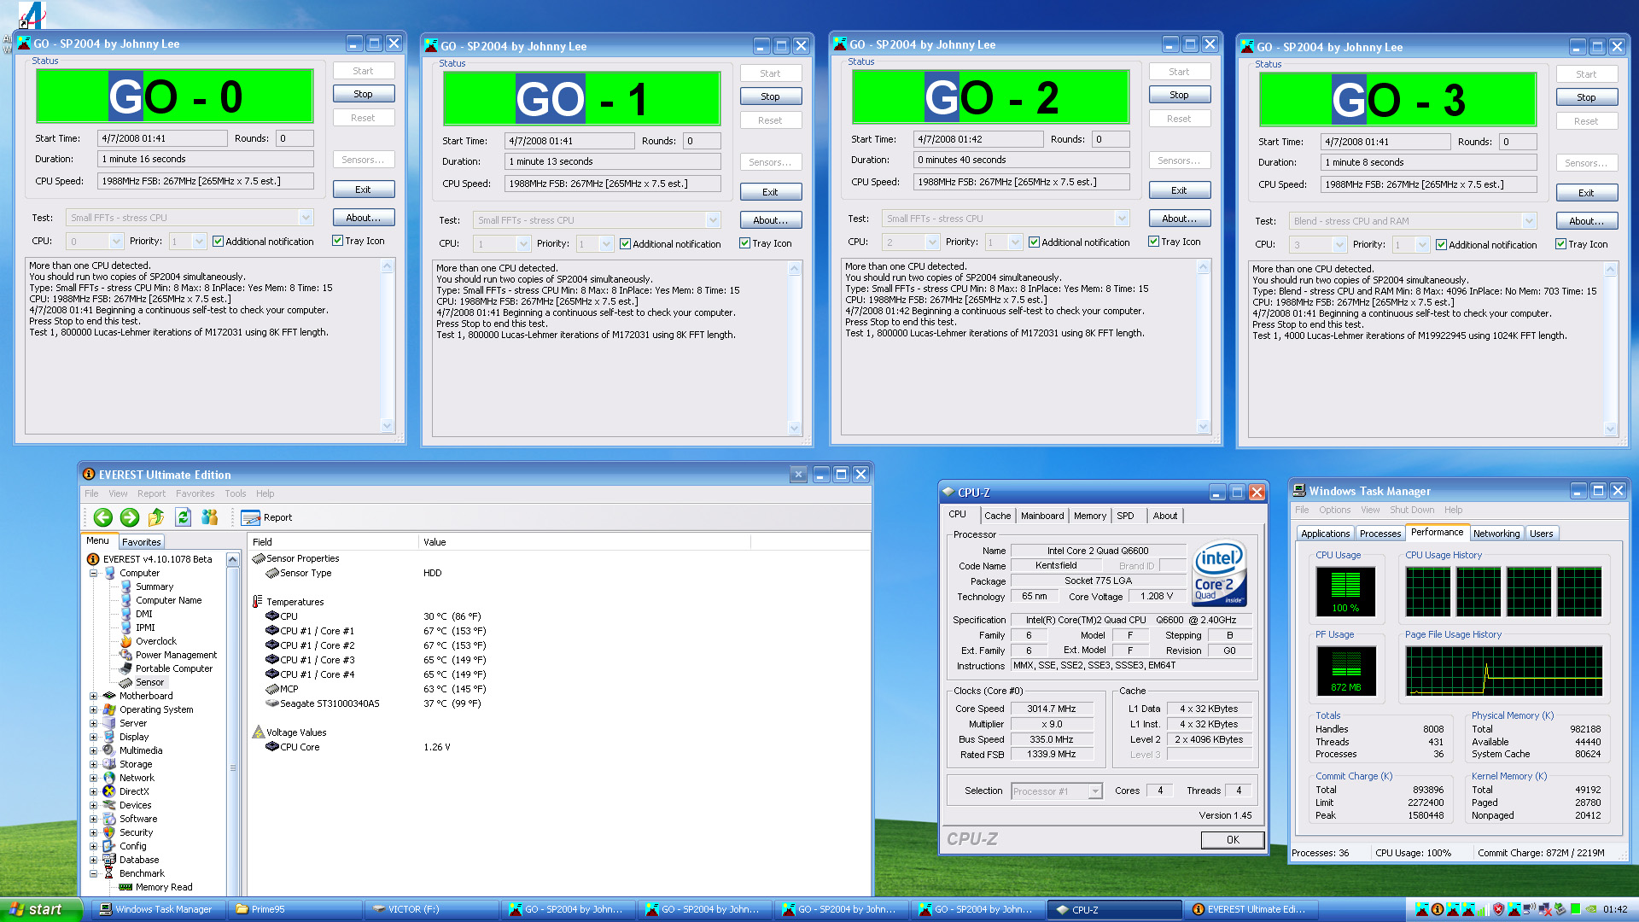
Task: Open VICTOR (F:) from the taskbar
Action: 431,910
